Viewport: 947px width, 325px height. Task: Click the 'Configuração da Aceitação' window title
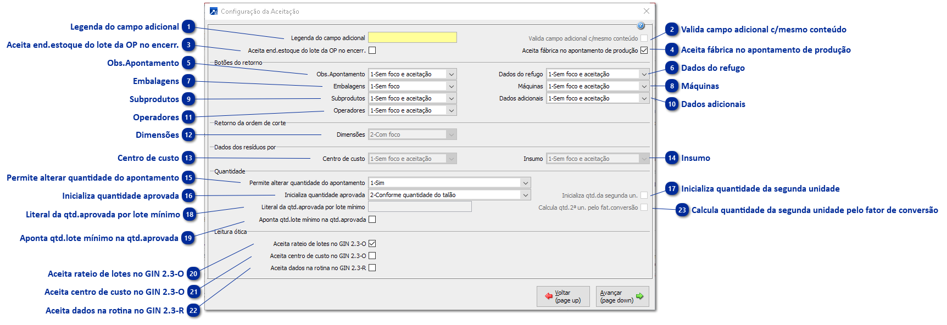pyautogui.click(x=260, y=12)
